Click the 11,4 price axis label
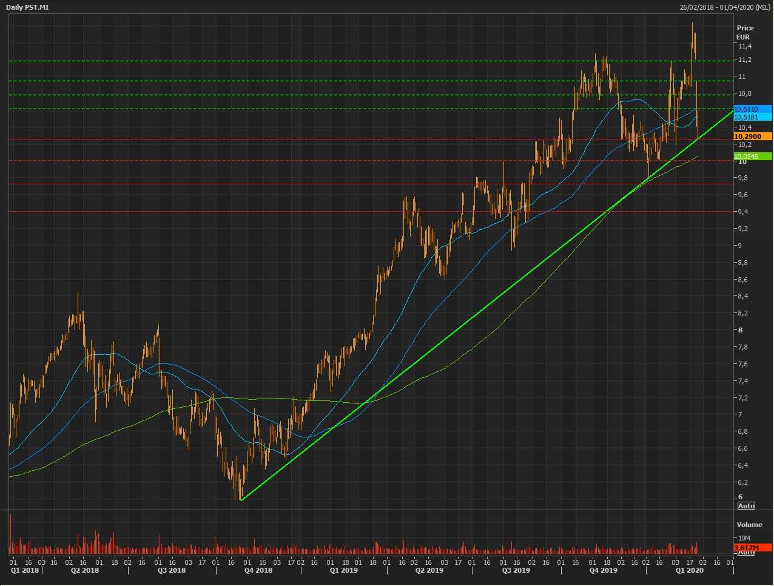The image size is (774, 586). pyautogui.click(x=745, y=46)
